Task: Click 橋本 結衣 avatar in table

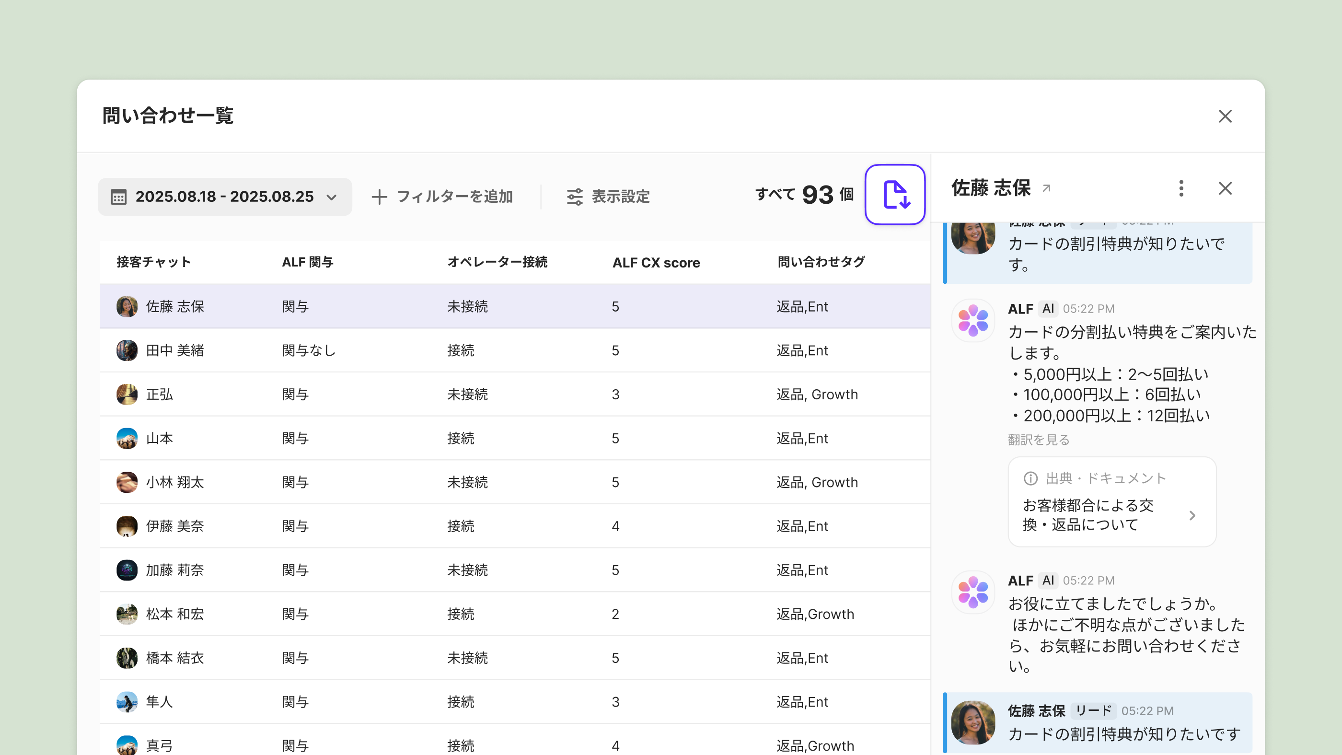Action: coord(127,658)
